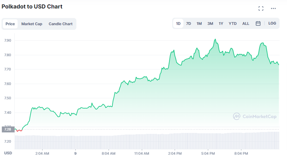Select the 1Y time range

[221, 23]
